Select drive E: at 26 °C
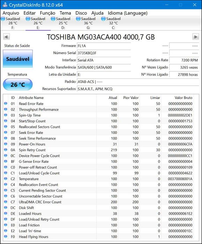The width and height of the screenshot is (202, 244). [38, 23]
